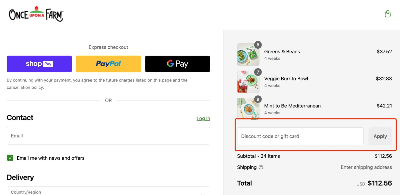Screen dimensions: 400x195
Task: Open the Country/Region dropdown
Action: (108, 191)
